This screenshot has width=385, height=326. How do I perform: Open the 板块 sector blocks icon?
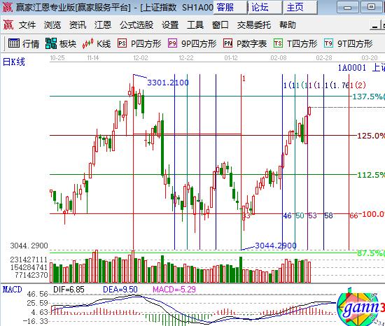click(x=51, y=43)
